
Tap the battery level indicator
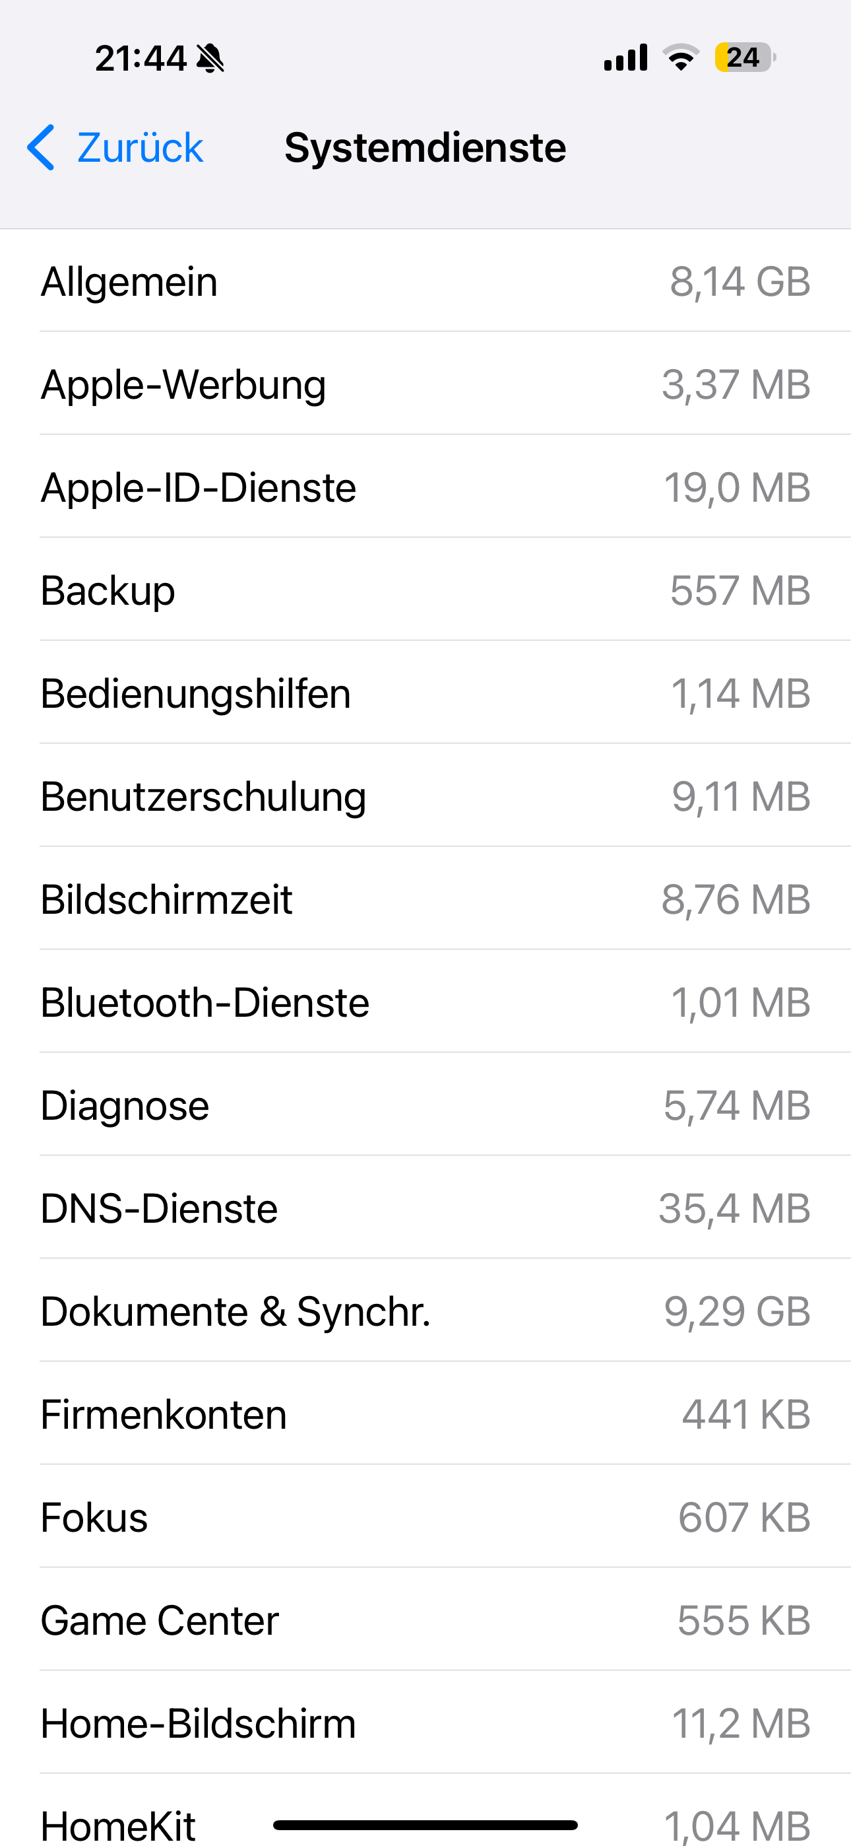coord(744,57)
